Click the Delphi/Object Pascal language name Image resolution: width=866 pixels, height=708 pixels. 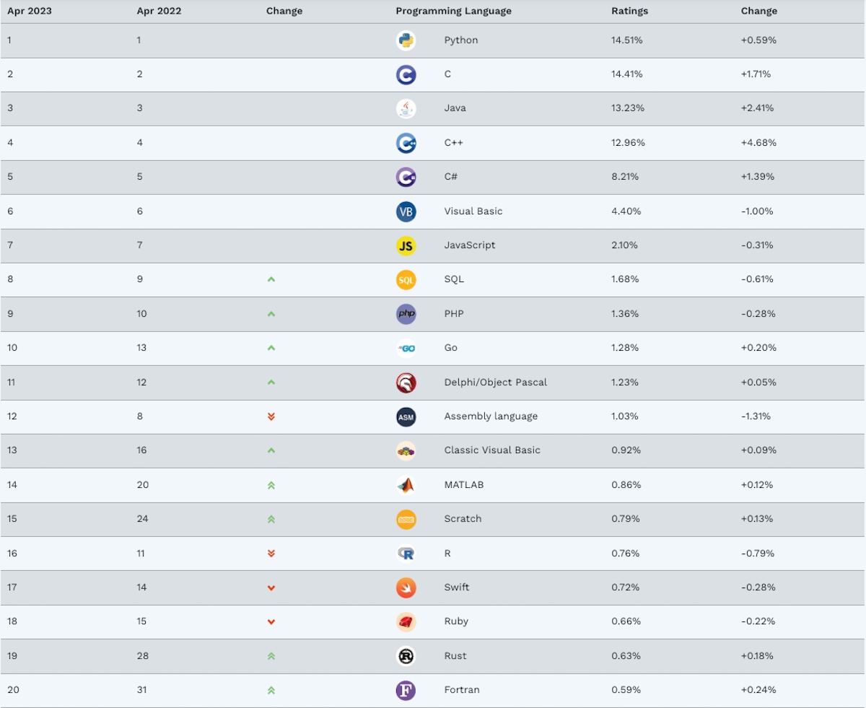[x=495, y=383]
